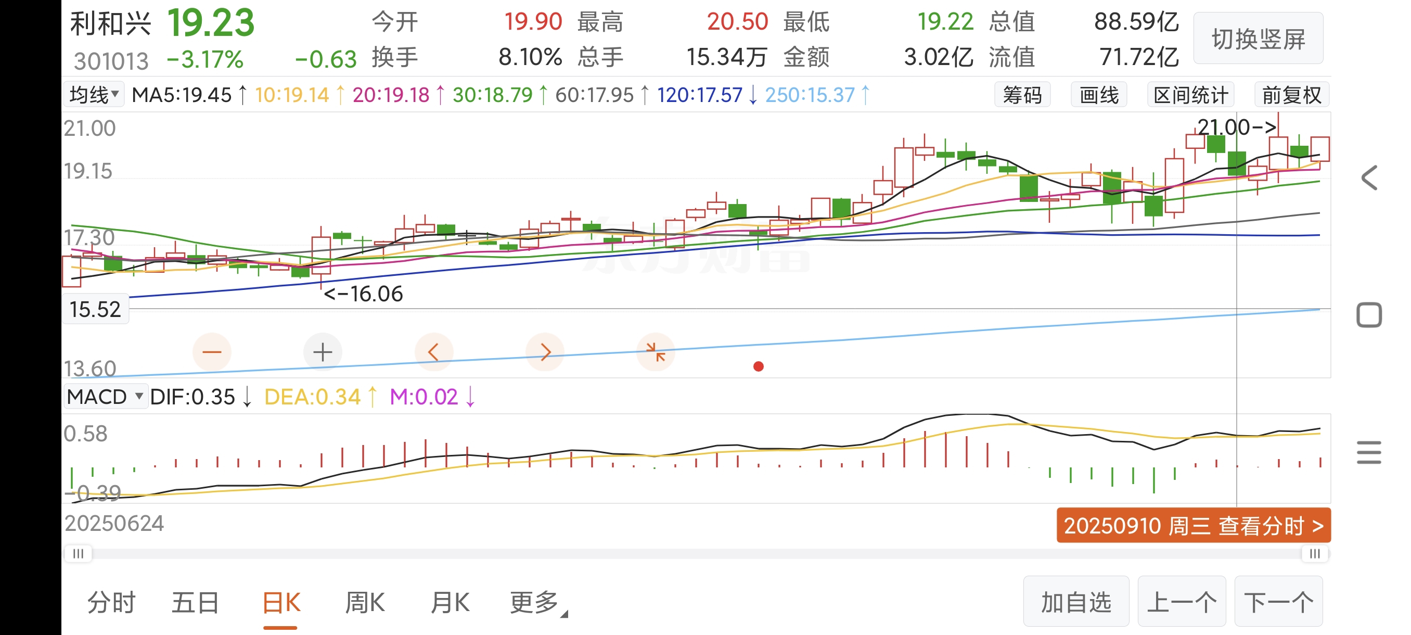This screenshot has height=635, width=1411.
Task: Open the 均线 indicator dropdown
Action: (94, 95)
